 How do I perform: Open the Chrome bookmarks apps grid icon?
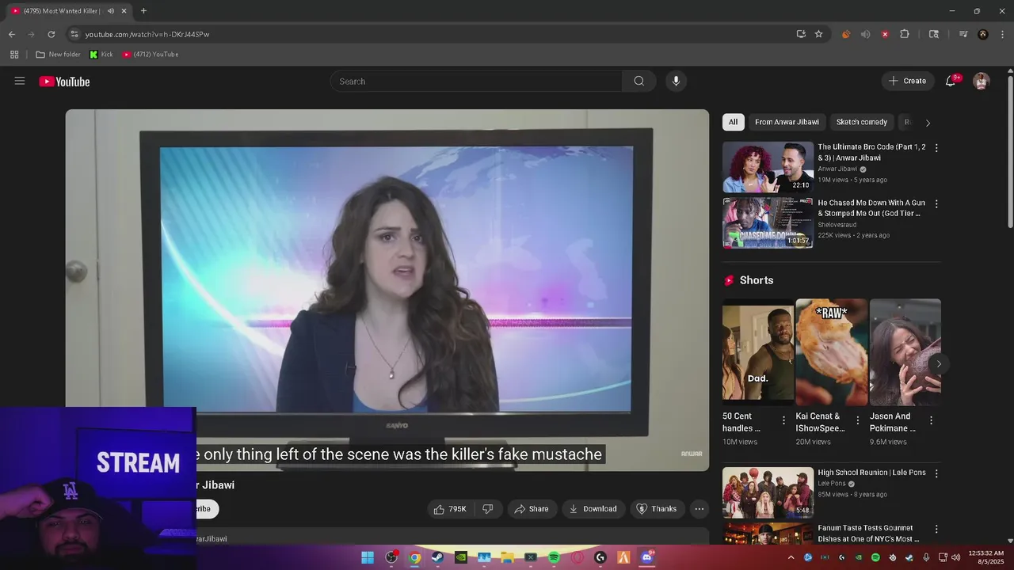click(14, 55)
